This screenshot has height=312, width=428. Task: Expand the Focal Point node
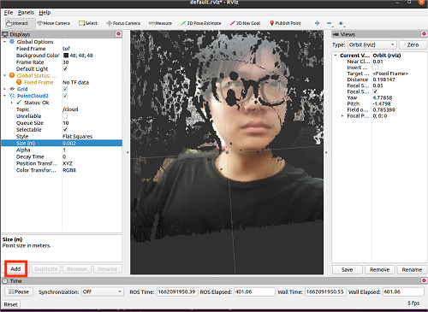[342, 116]
